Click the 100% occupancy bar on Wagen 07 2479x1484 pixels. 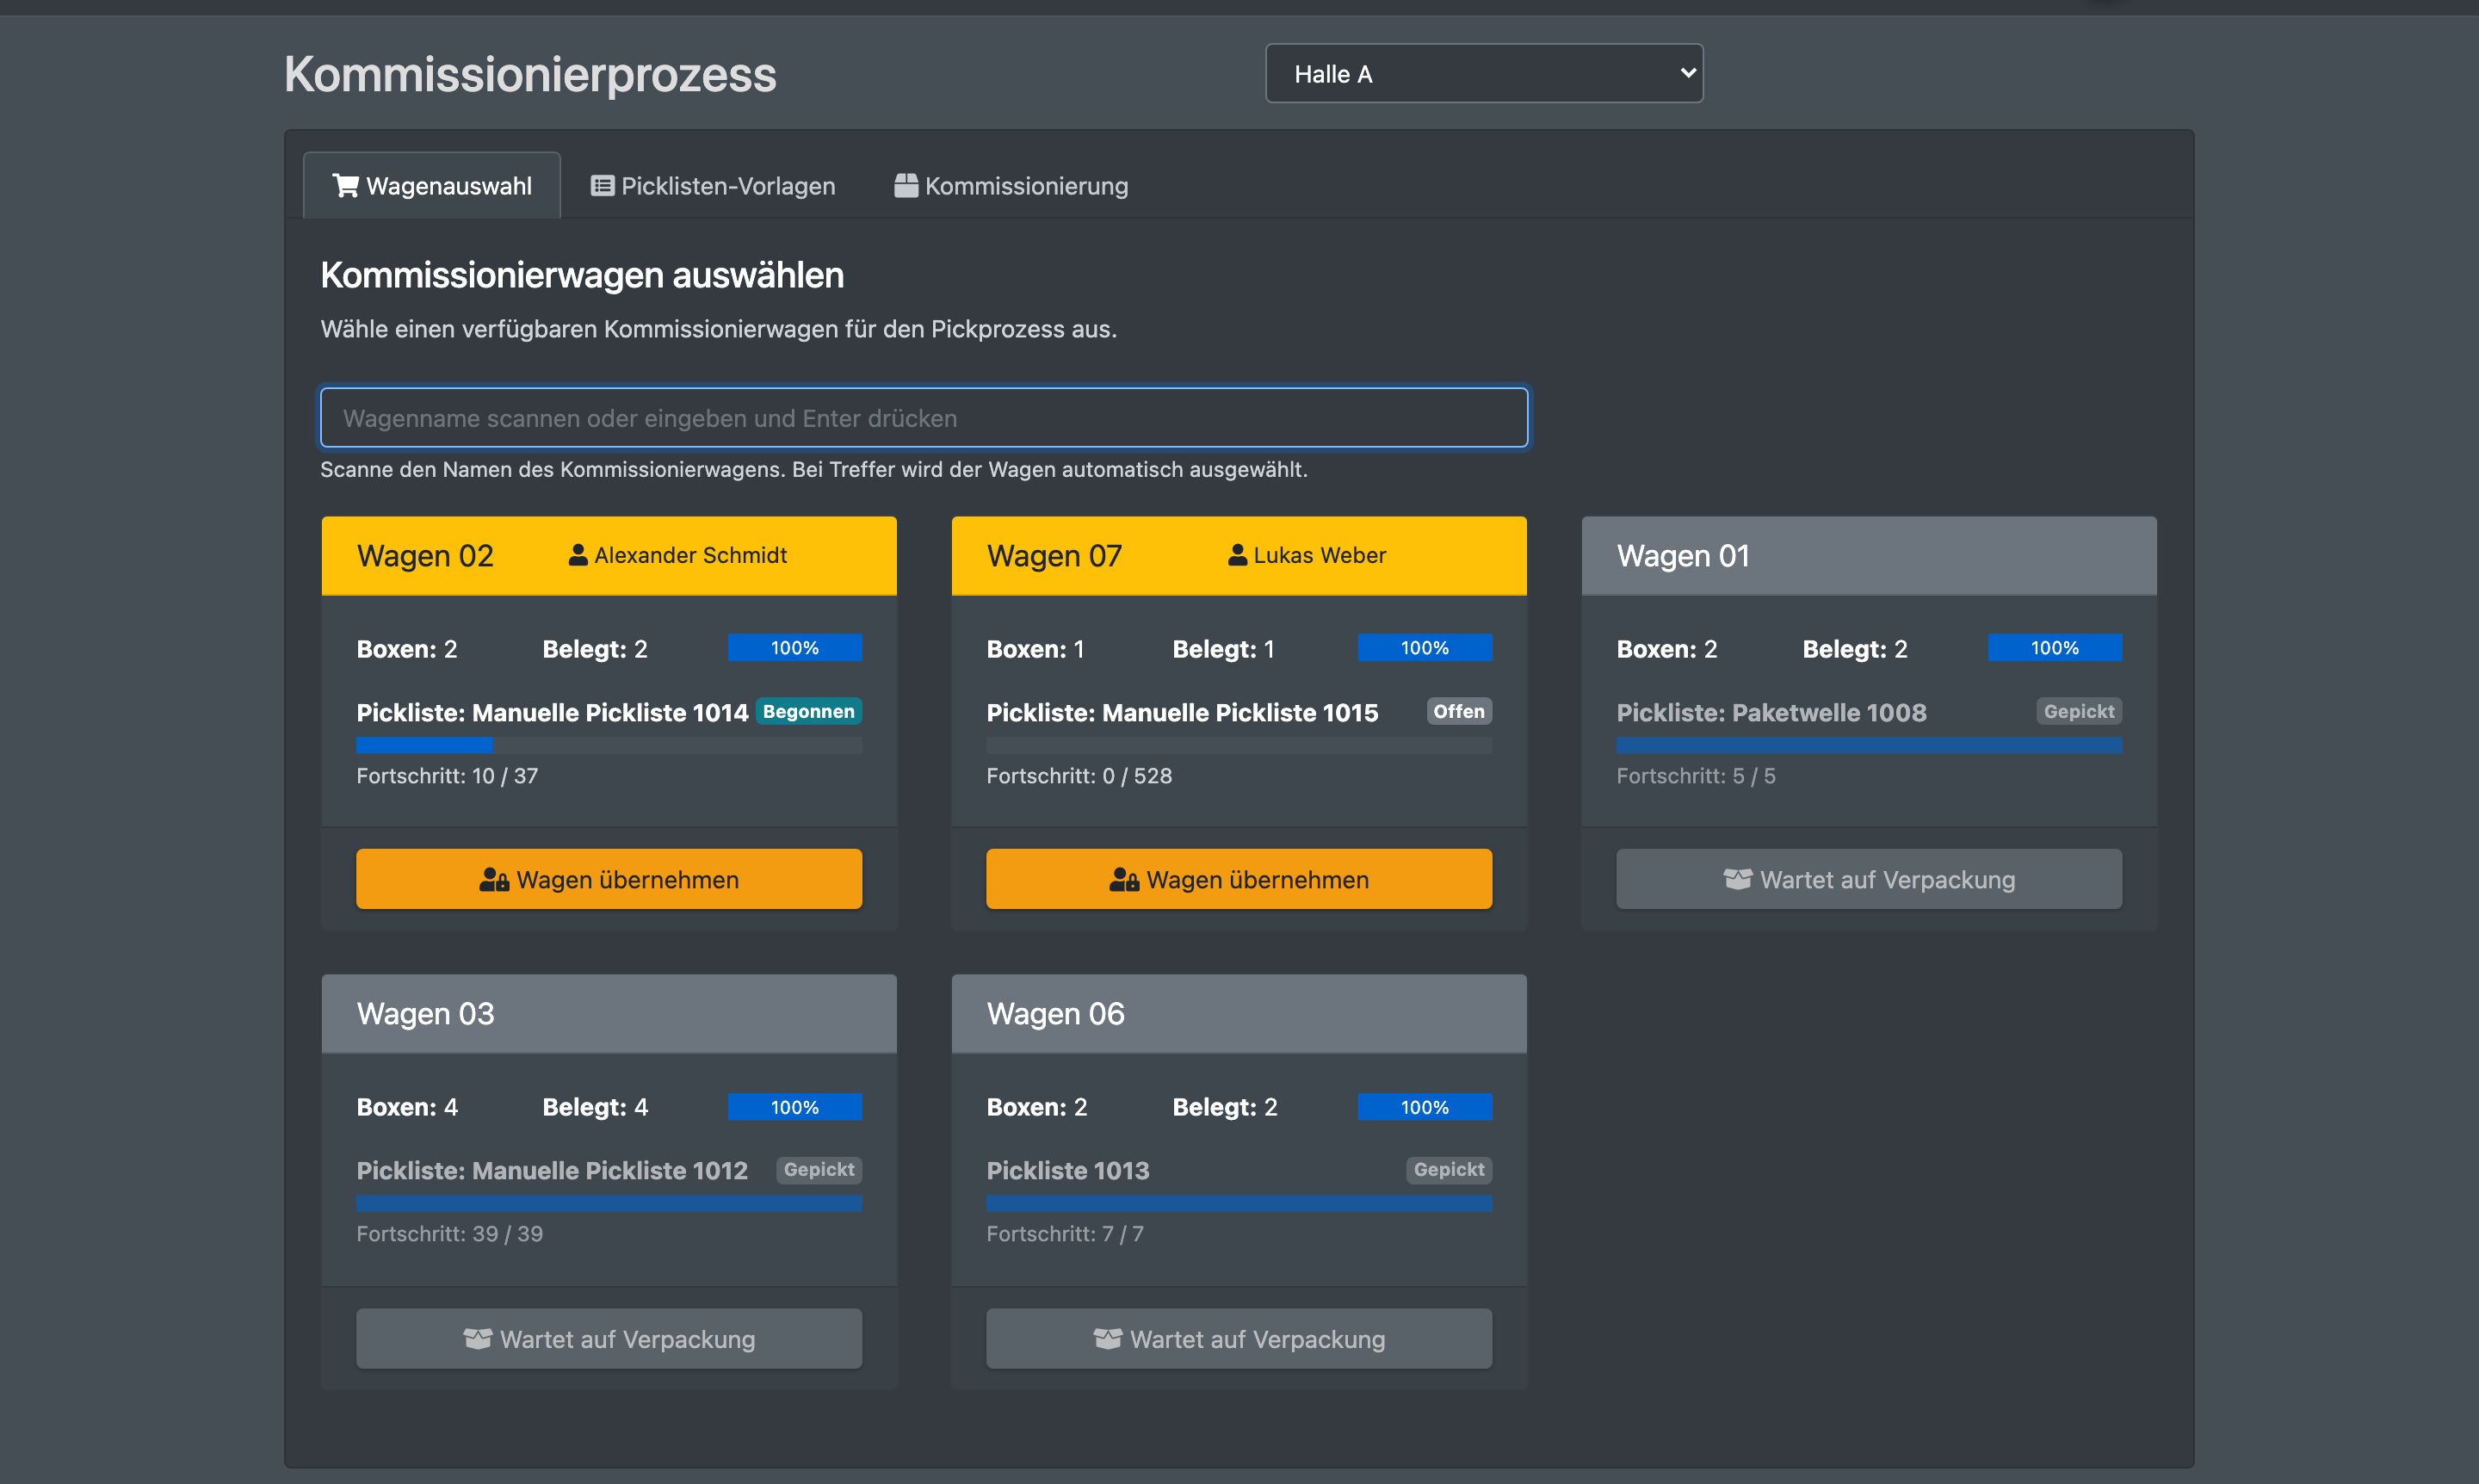[1425, 648]
